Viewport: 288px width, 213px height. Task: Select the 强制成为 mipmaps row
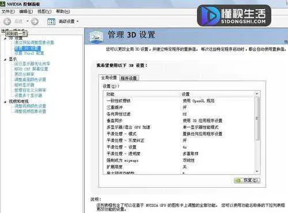pyautogui.click(x=179, y=161)
